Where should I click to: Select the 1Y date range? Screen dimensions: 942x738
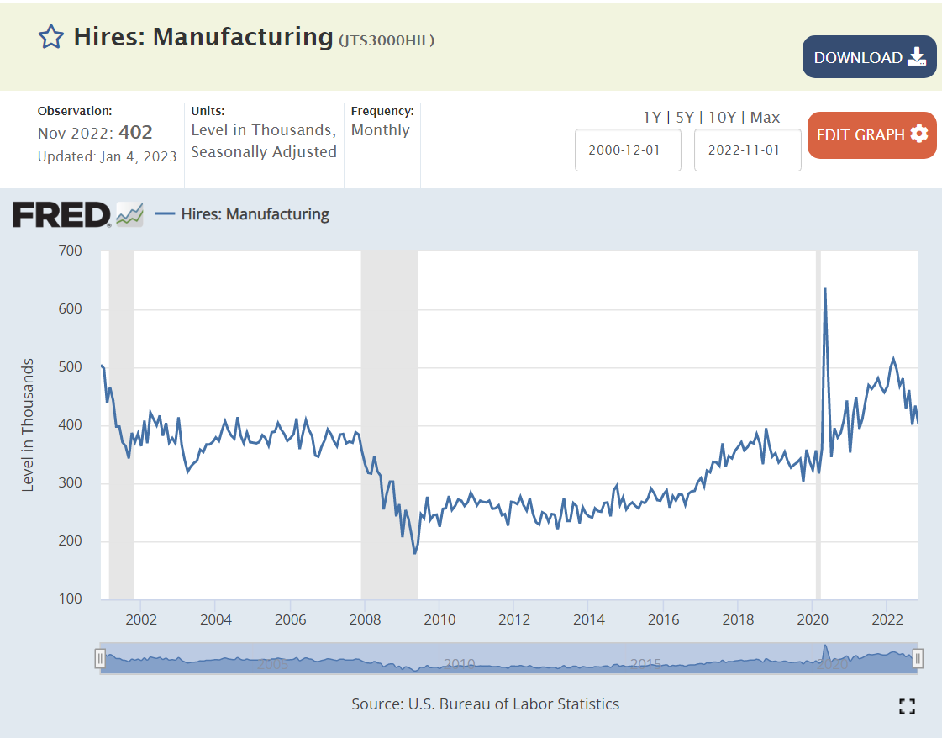[x=652, y=118]
